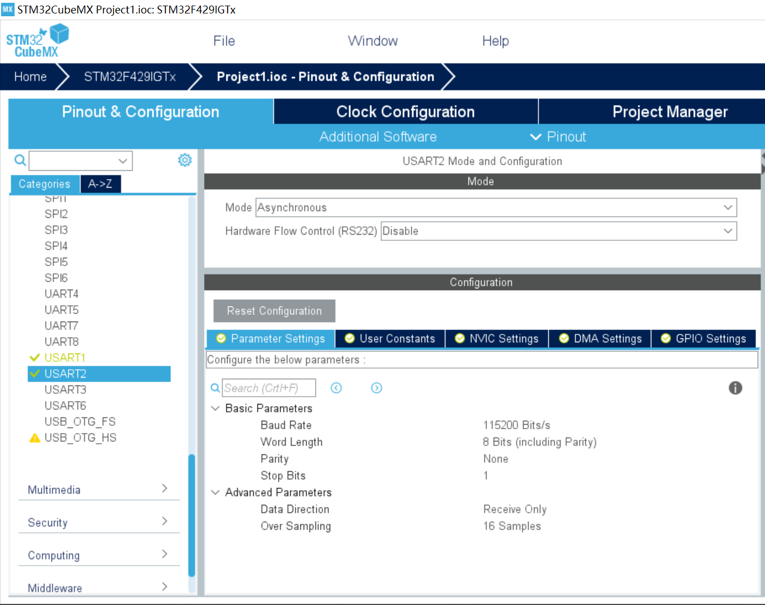Screen dimensions: 765x605
Task: Go to next parameter search result arrow
Action: point(377,388)
